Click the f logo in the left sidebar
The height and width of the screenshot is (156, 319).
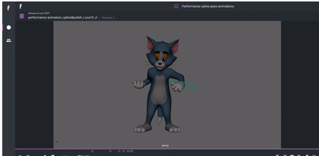[8, 8]
